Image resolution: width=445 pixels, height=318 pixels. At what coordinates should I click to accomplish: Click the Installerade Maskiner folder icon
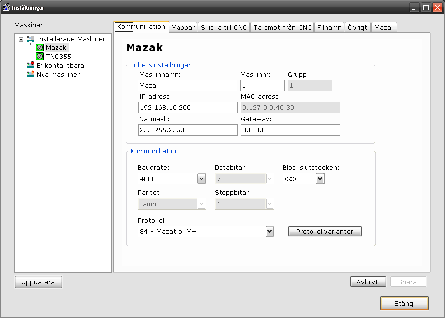(30, 39)
